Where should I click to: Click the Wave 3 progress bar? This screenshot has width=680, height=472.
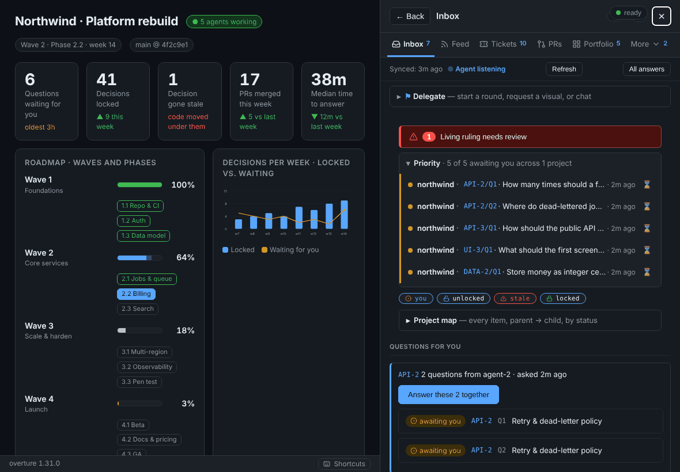click(x=139, y=330)
